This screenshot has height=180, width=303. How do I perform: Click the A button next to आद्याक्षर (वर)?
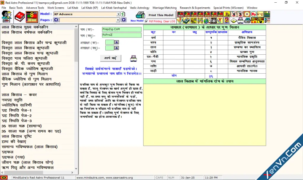click(x=117, y=42)
